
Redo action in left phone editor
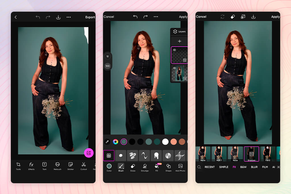click(x=48, y=17)
